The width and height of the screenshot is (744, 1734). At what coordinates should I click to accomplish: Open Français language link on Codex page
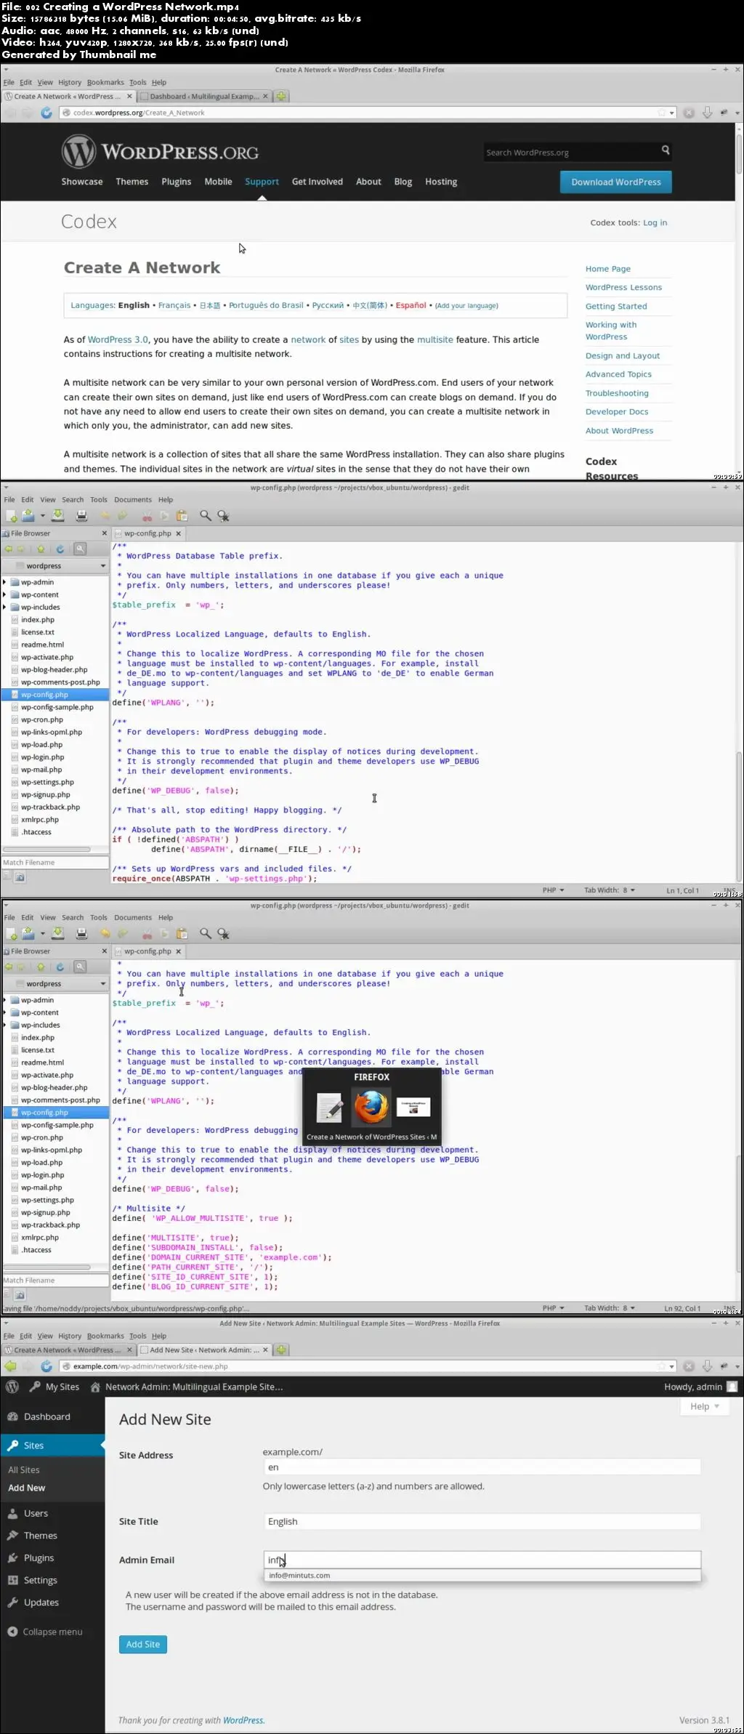[x=174, y=306]
